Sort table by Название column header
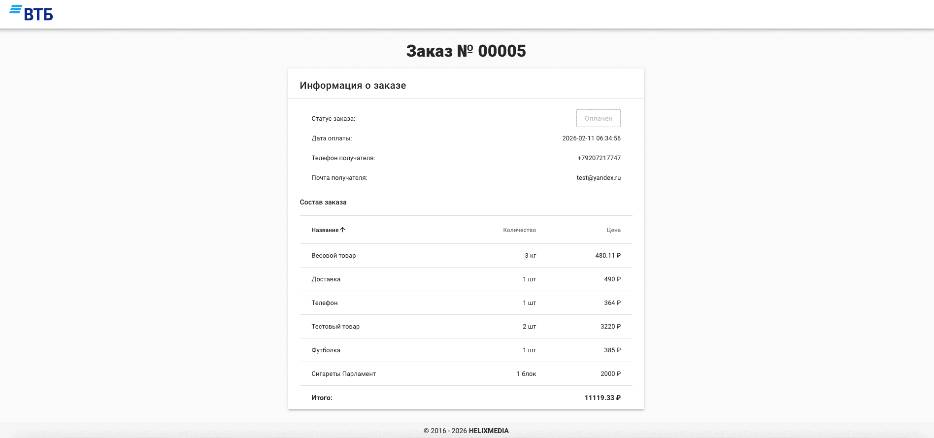Viewport: 934px width, 438px height. coord(325,230)
